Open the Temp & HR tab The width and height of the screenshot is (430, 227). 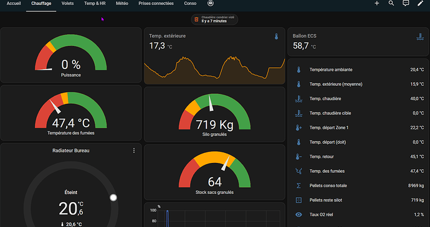(95, 4)
